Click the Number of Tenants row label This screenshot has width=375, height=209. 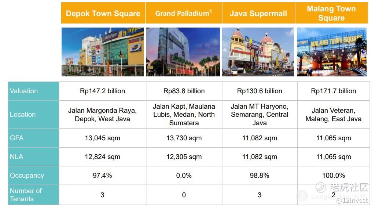(x=33, y=195)
